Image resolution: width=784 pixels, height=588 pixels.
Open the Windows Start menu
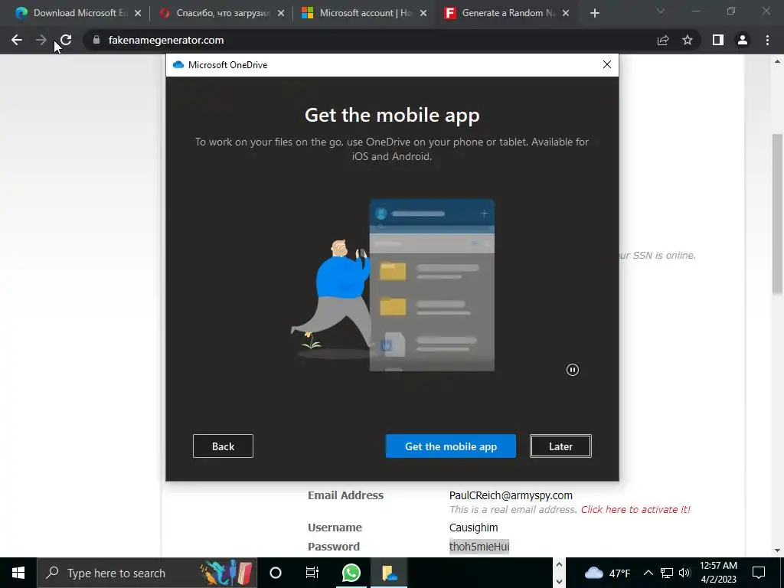tap(18, 573)
